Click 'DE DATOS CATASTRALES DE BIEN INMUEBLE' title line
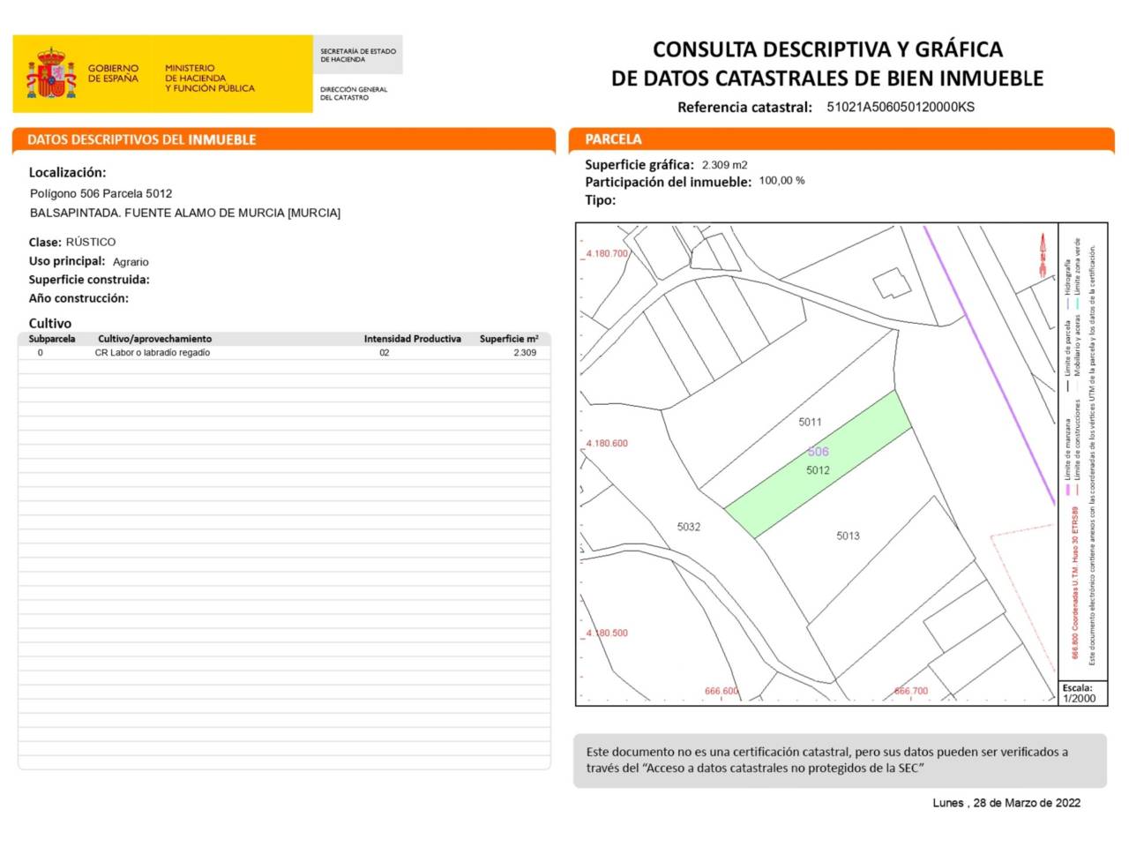1129x847 pixels. click(827, 79)
